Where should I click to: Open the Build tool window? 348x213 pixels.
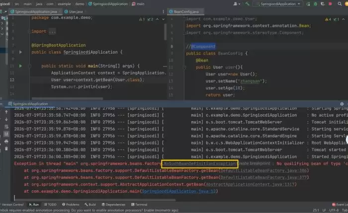tap(90, 205)
